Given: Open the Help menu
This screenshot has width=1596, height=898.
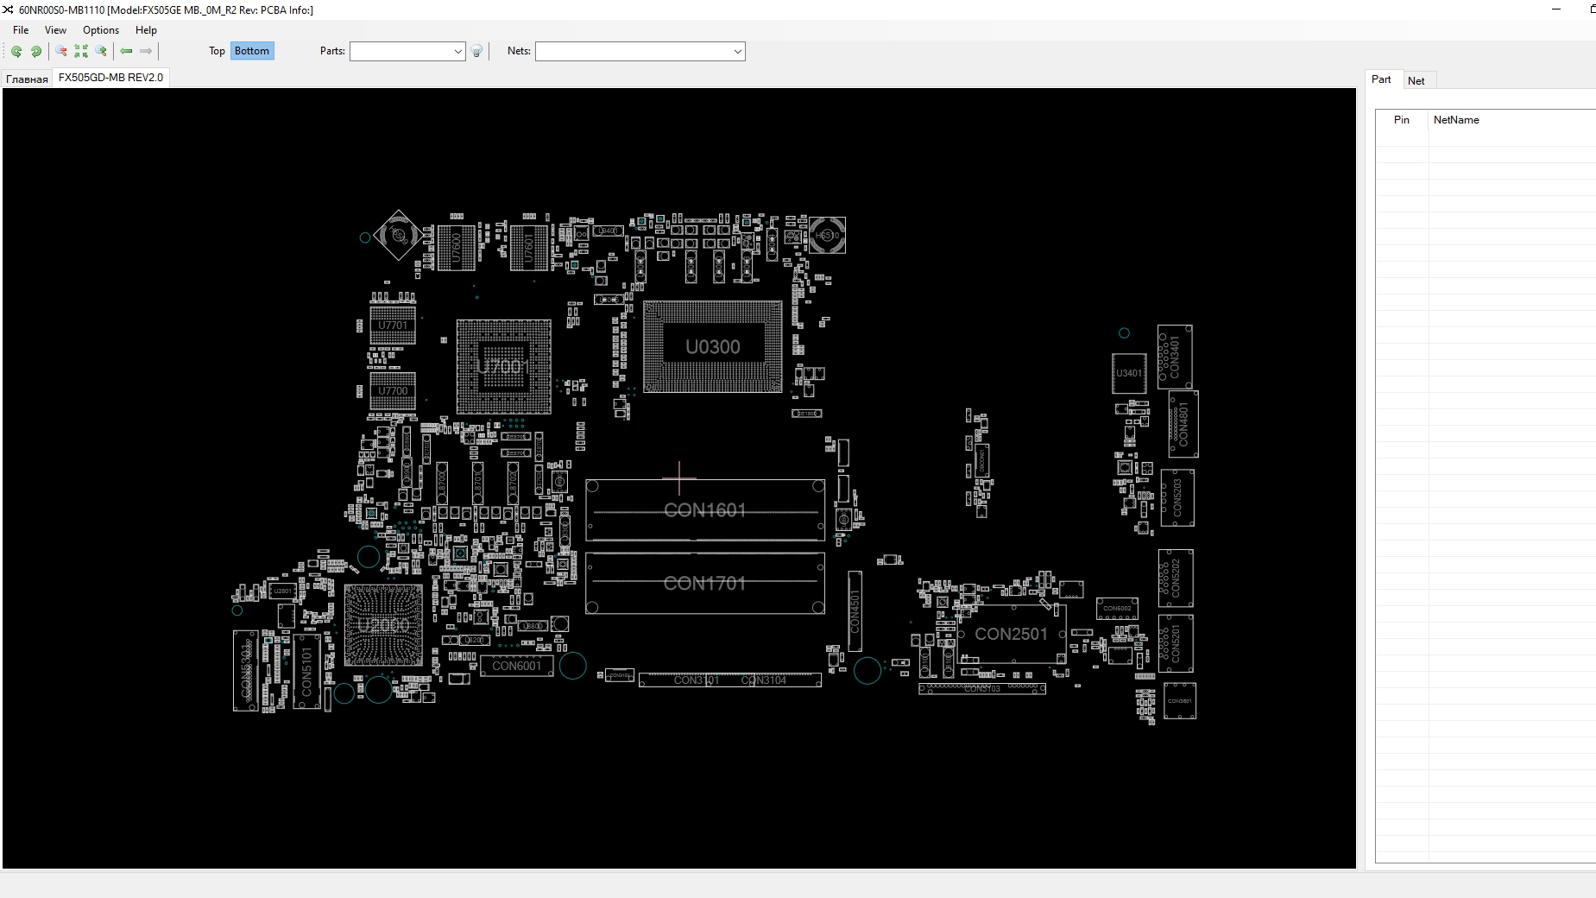Looking at the screenshot, I should coord(146,30).
